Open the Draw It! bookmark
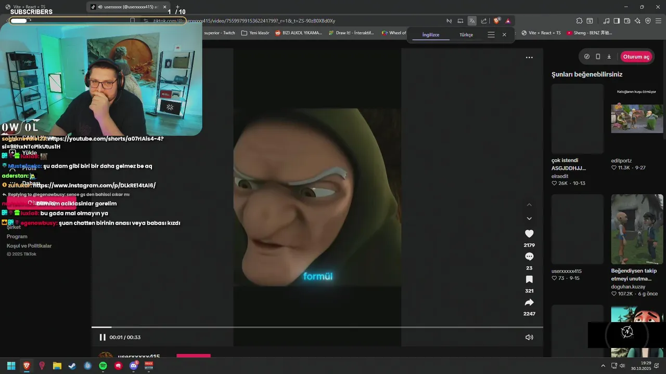Image resolution: width=666 pixels, height=374 pixels. [351, 33]
